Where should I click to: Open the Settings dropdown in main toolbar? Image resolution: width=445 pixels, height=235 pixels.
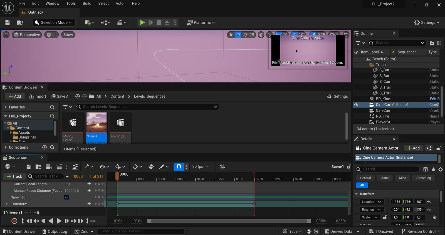click(427, 22)
